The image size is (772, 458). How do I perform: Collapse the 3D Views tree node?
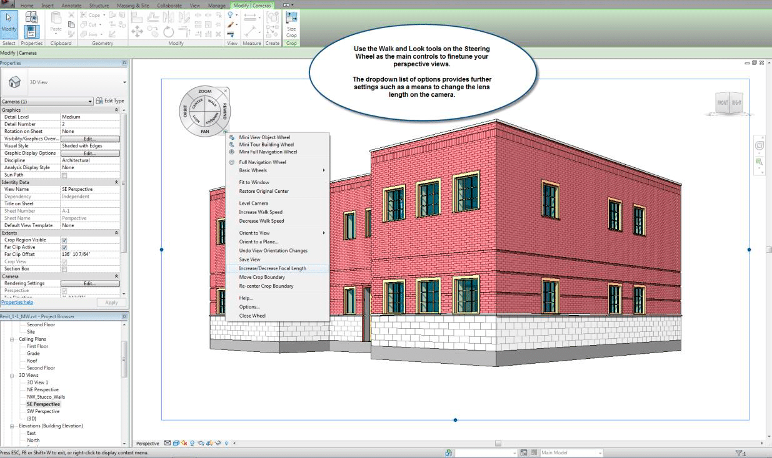pyautogui.click(x=12, y=376)
